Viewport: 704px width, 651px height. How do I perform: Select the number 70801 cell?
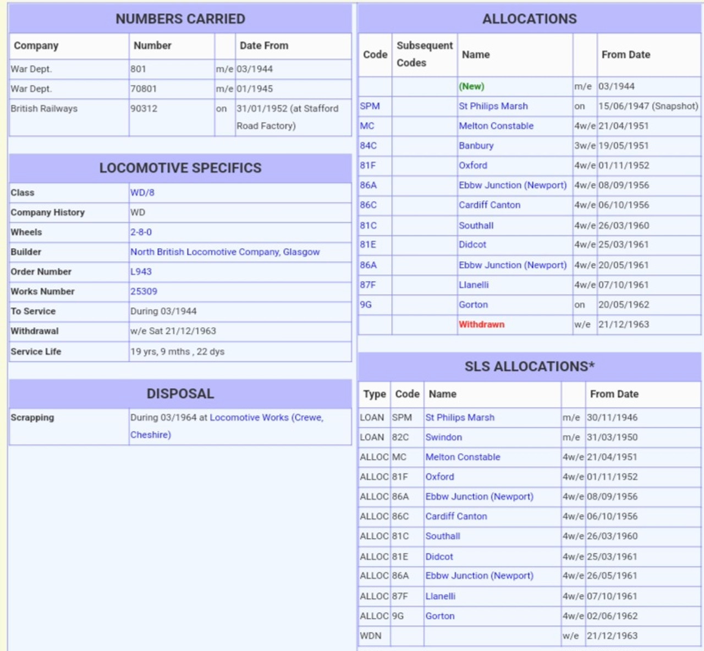click(x=172, y=89)
